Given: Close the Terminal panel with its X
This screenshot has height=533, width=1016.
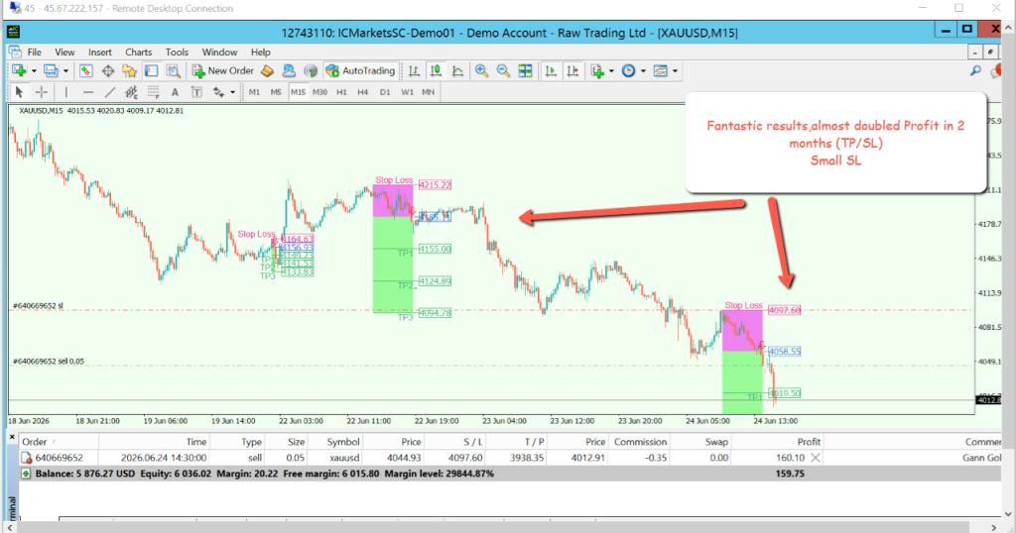Looking at the screenshot, I should 12,437.
